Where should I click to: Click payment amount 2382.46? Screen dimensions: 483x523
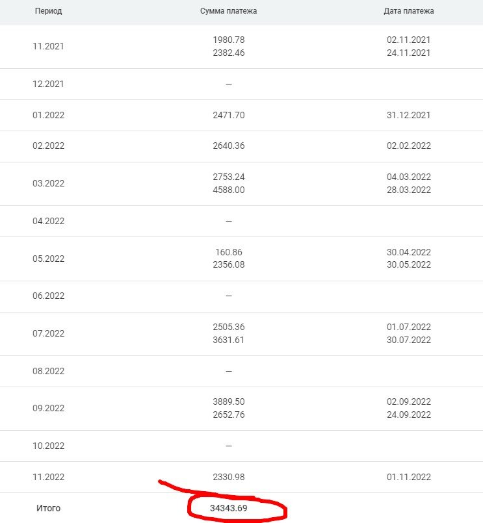[229, 53]
